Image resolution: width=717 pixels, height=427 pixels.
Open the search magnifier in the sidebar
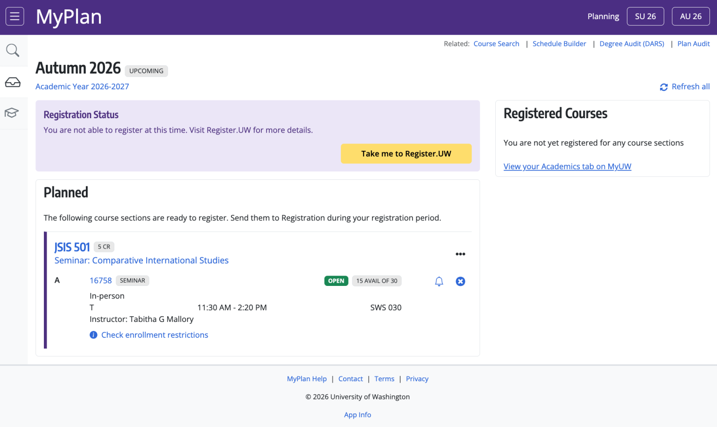(13, 50)
